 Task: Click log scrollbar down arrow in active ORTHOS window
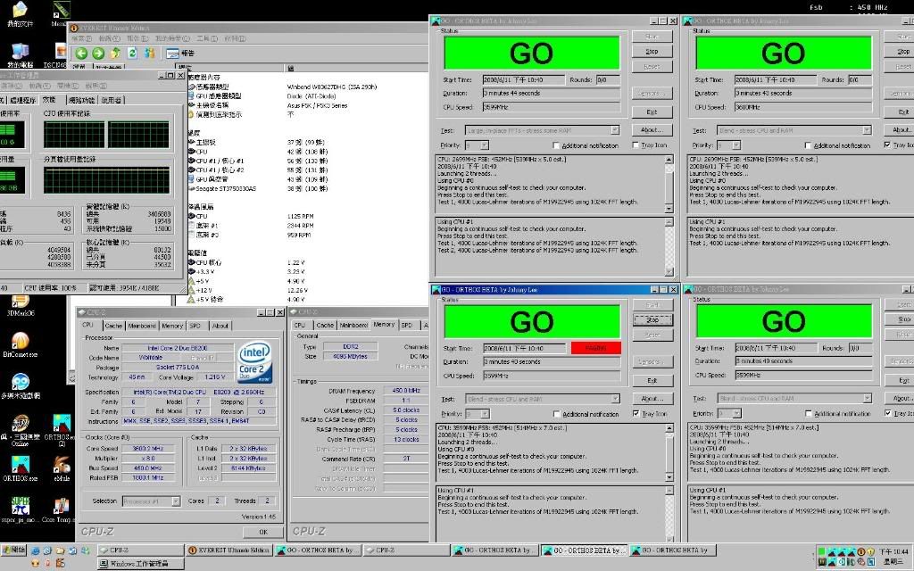669,477
